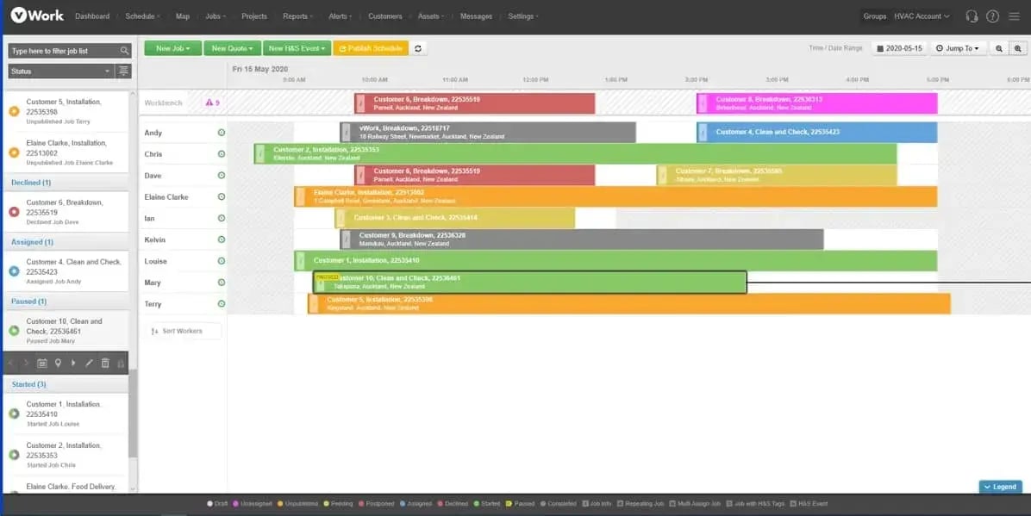The width and height of the screenshot is (1031, 516).
Task: Click Dave's worker status circle icon
Action: (222, 176)
